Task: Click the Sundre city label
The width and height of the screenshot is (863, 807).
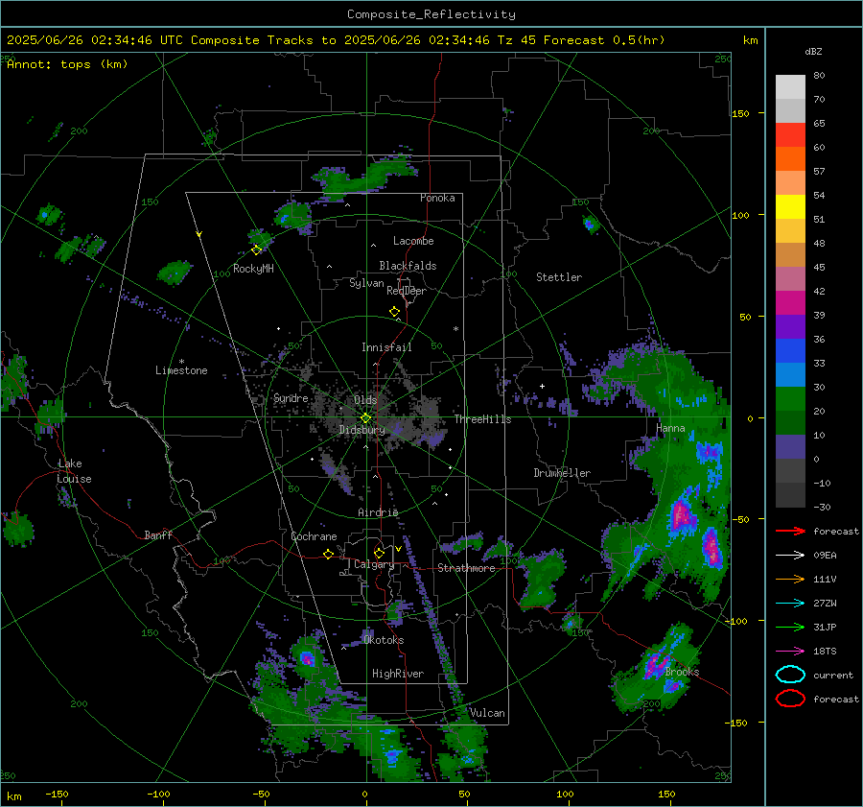Action: click(x=291, y=397)
